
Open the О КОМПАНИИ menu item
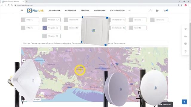pos(54,10)
